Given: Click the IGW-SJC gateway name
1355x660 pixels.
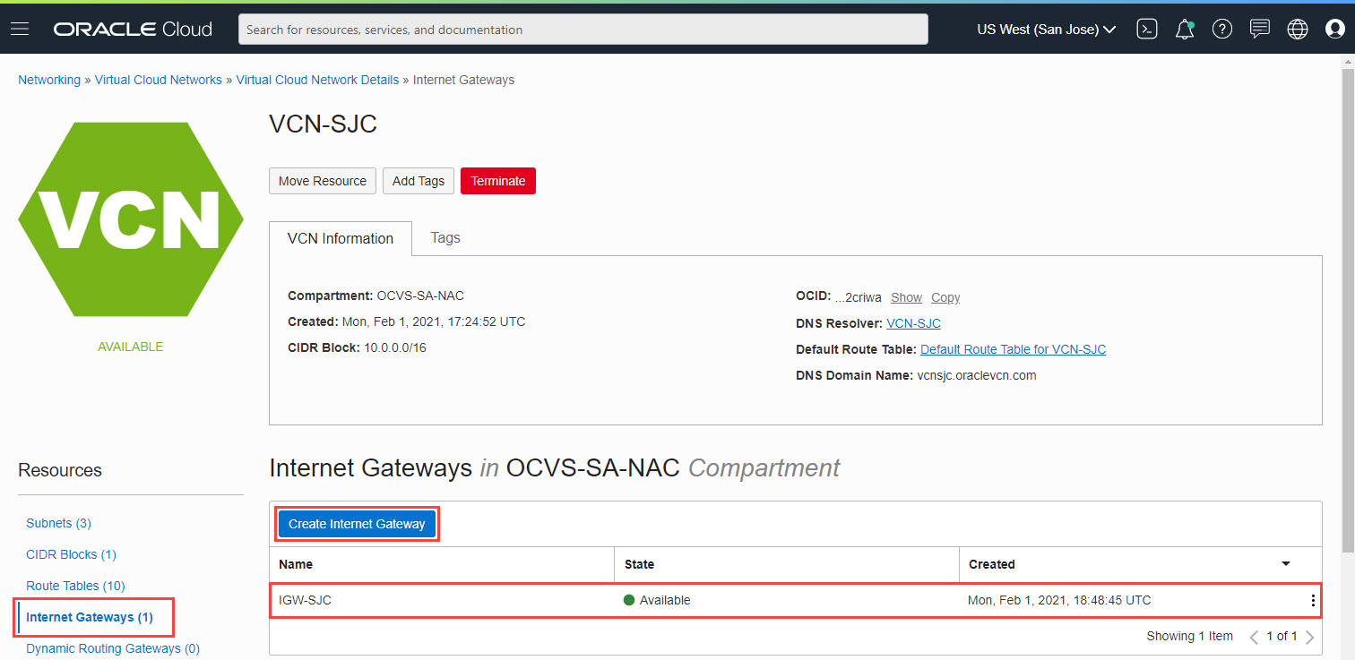Looking at the screenshot, I should coord(305,600).
